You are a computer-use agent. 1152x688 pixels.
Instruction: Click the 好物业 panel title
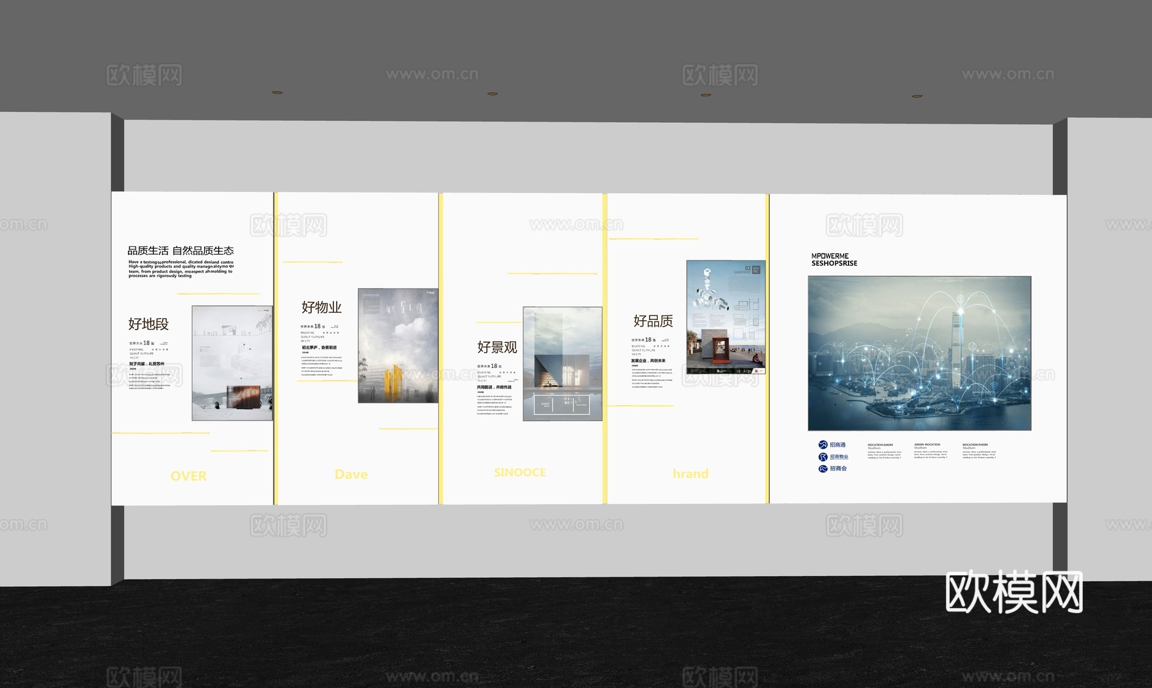[x=321, y=307]
